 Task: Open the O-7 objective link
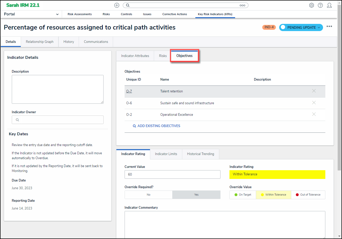click(x=129, y=91)
